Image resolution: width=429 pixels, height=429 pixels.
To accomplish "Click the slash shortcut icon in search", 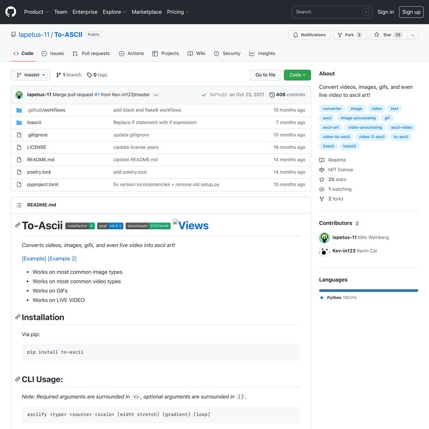I will pos(366,12).
